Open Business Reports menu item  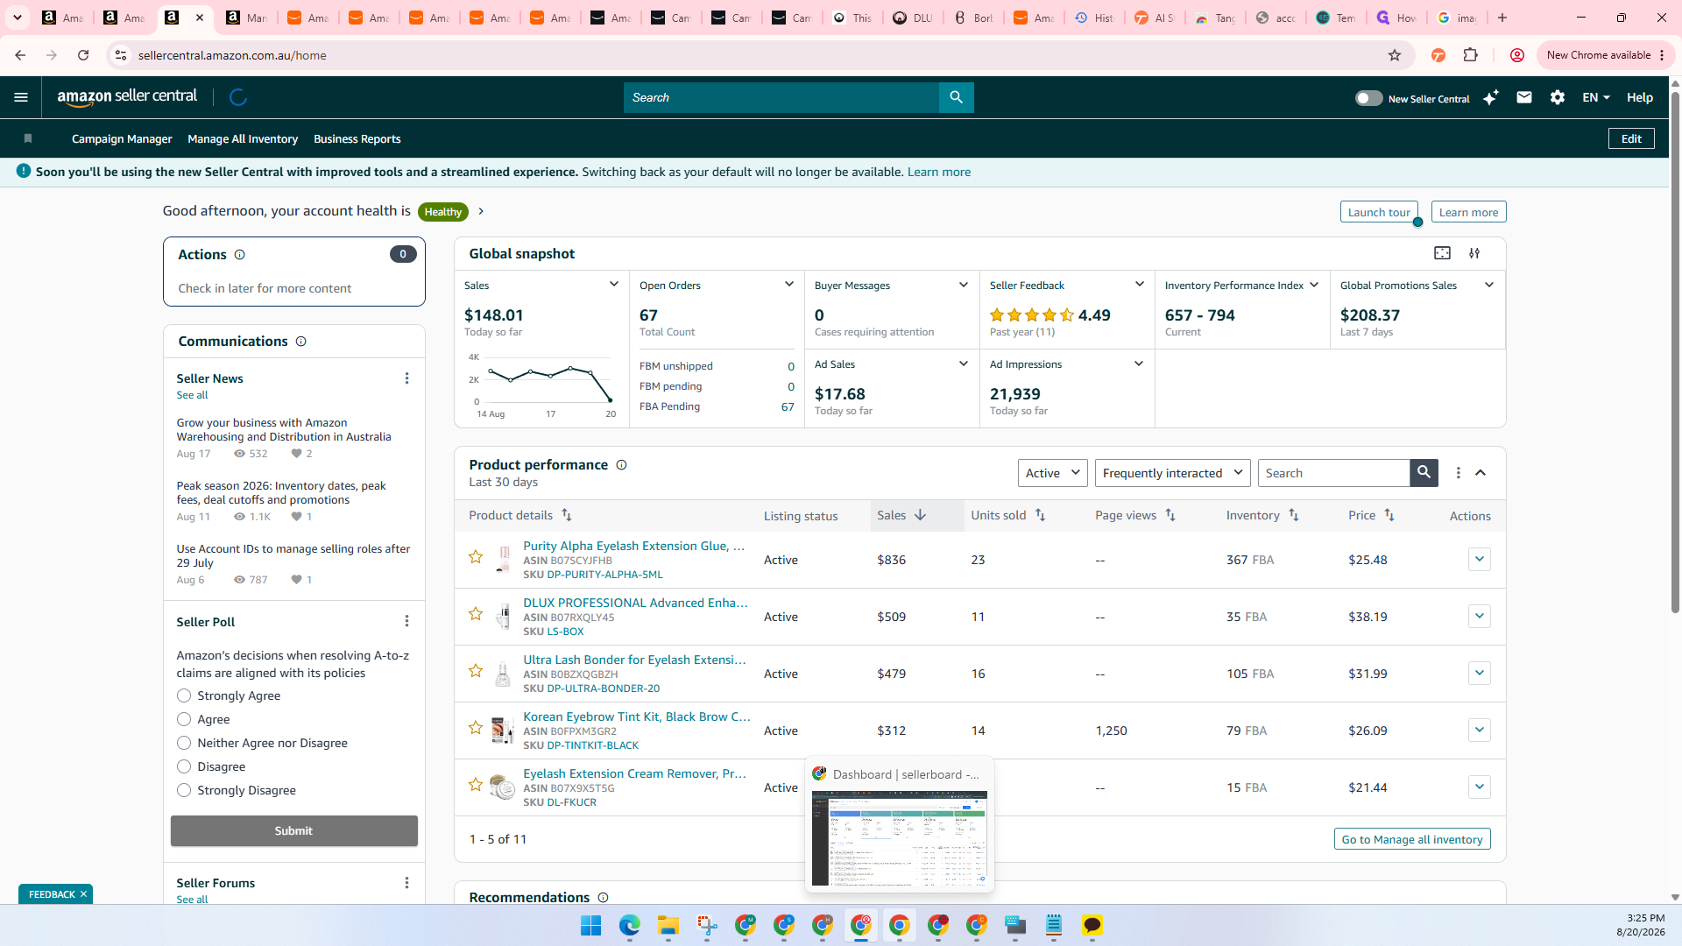[x=357, y=138]
